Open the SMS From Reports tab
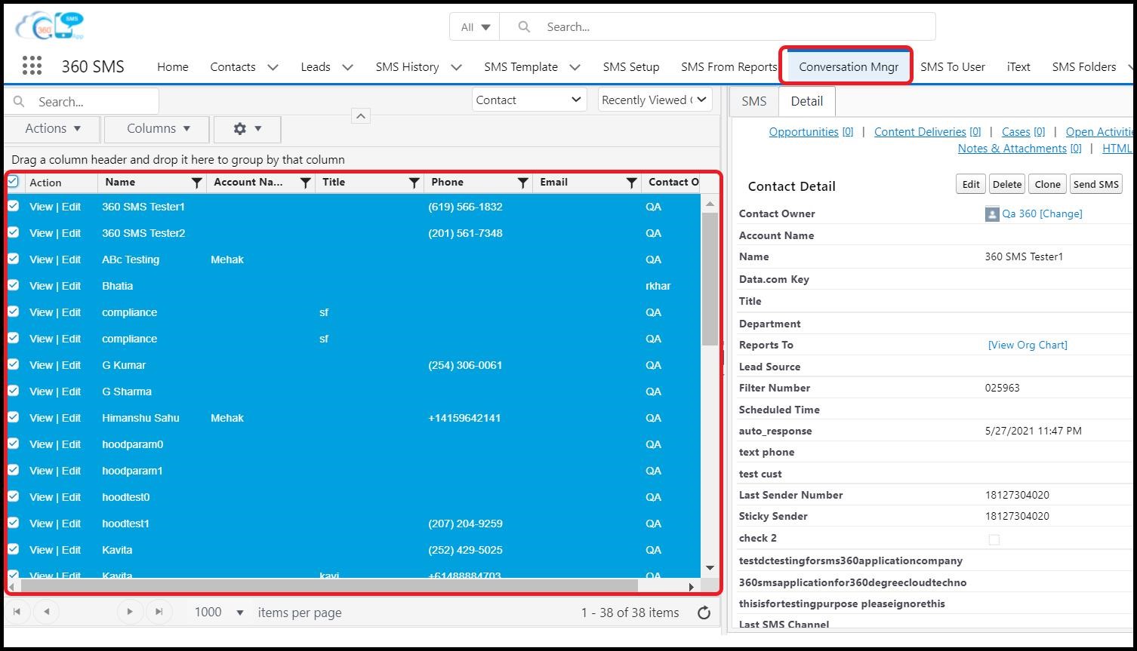Image resolution: width=1137 pixels, height=651 pixels. pyautogui.click(x=729, y=66)
